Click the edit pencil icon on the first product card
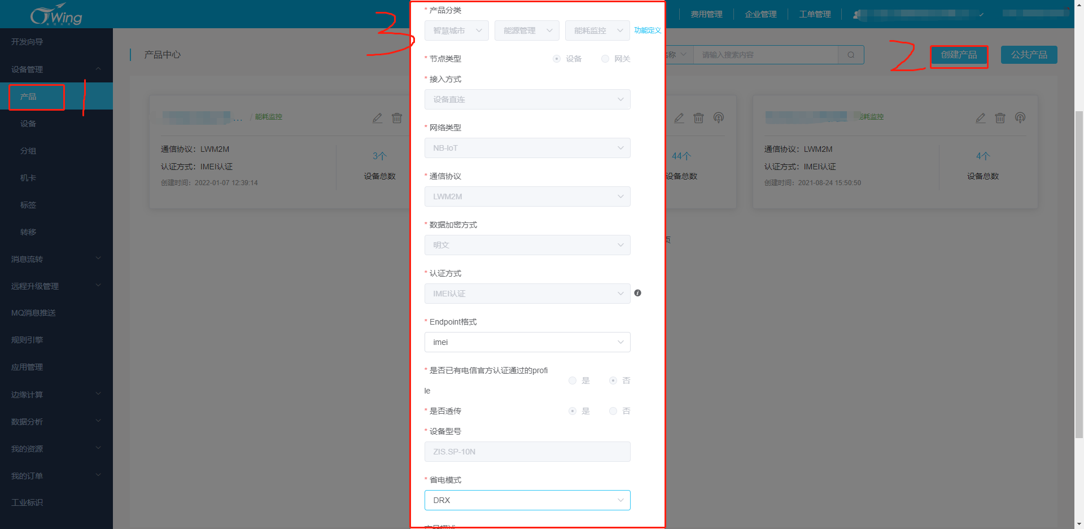This screenshot has width=1084, height=529. tap(377, 117)
